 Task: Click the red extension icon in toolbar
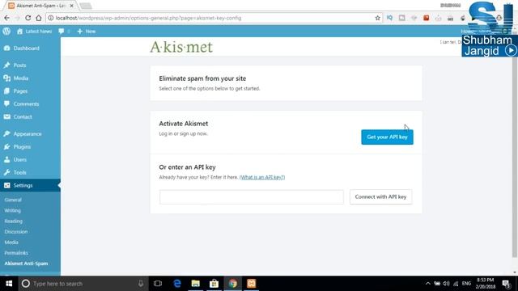pyautogui.click(x=427, y=18)
